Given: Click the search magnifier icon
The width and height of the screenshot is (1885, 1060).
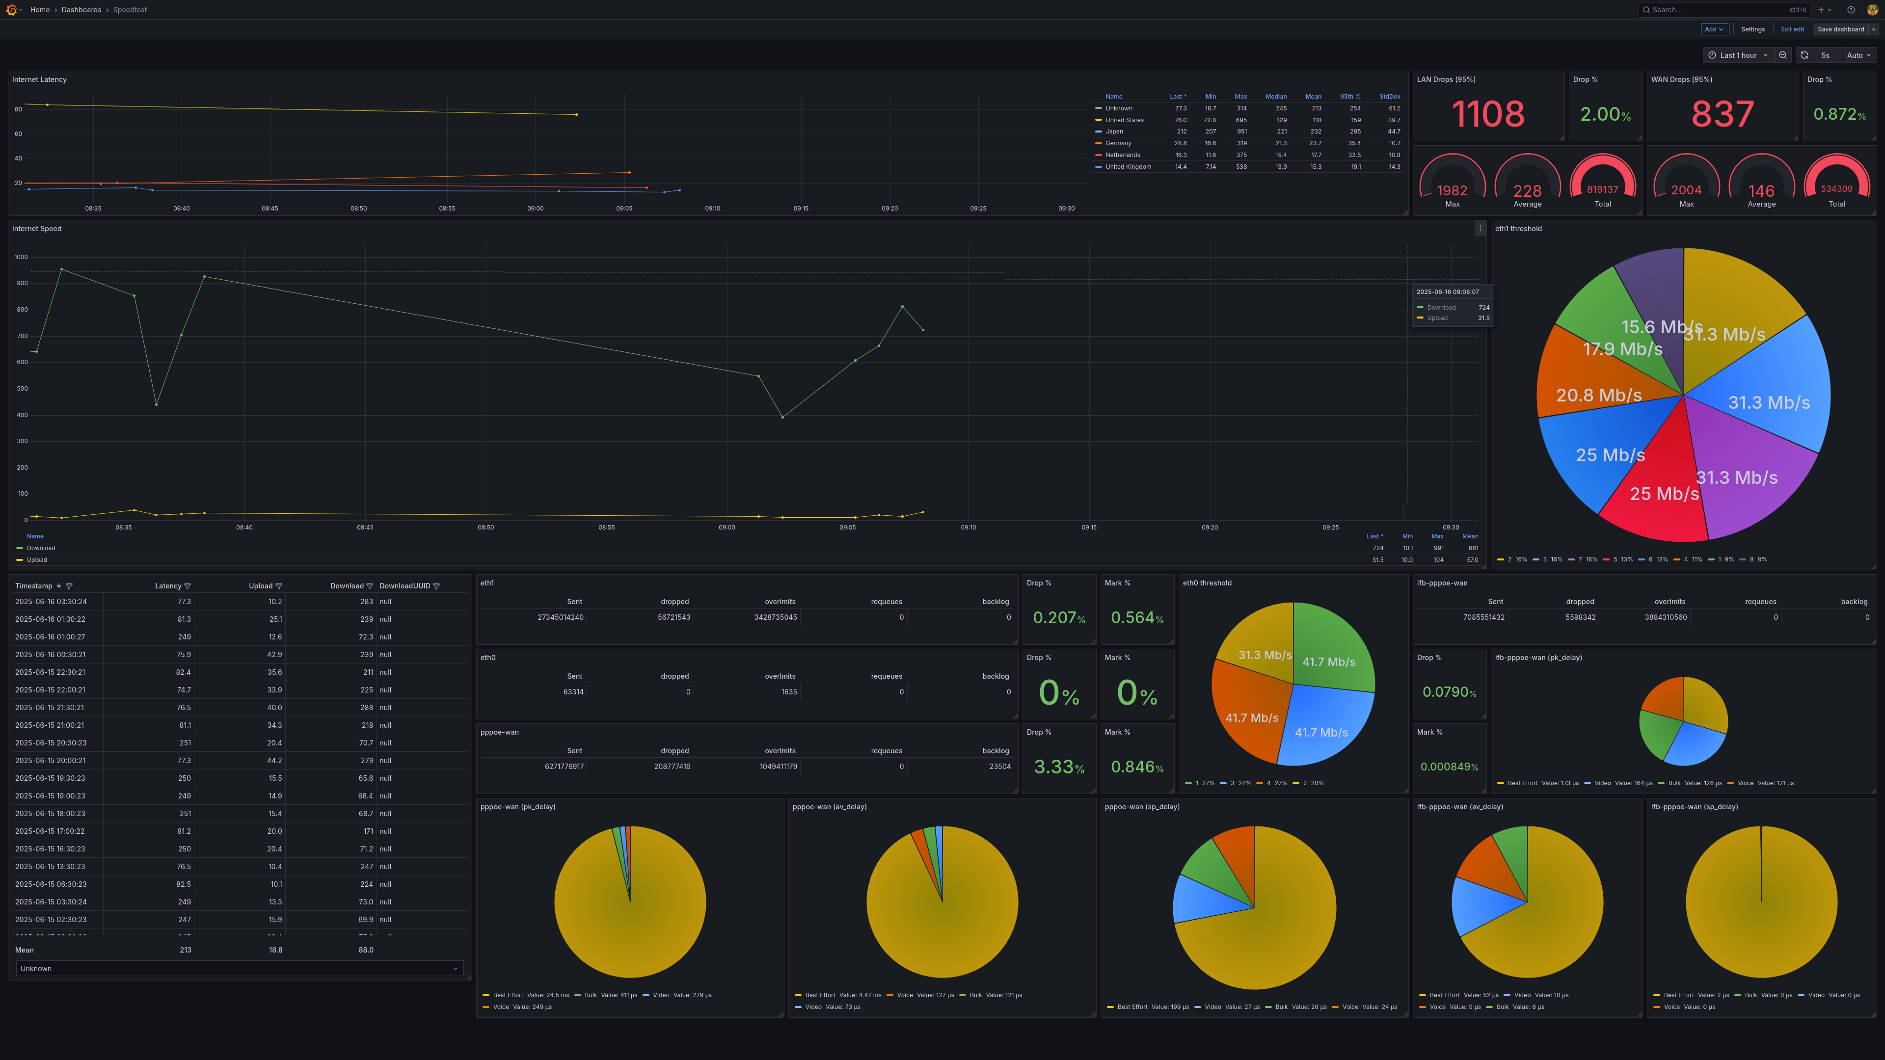Looking at the screenshot, I should (x=1646, y=9).
